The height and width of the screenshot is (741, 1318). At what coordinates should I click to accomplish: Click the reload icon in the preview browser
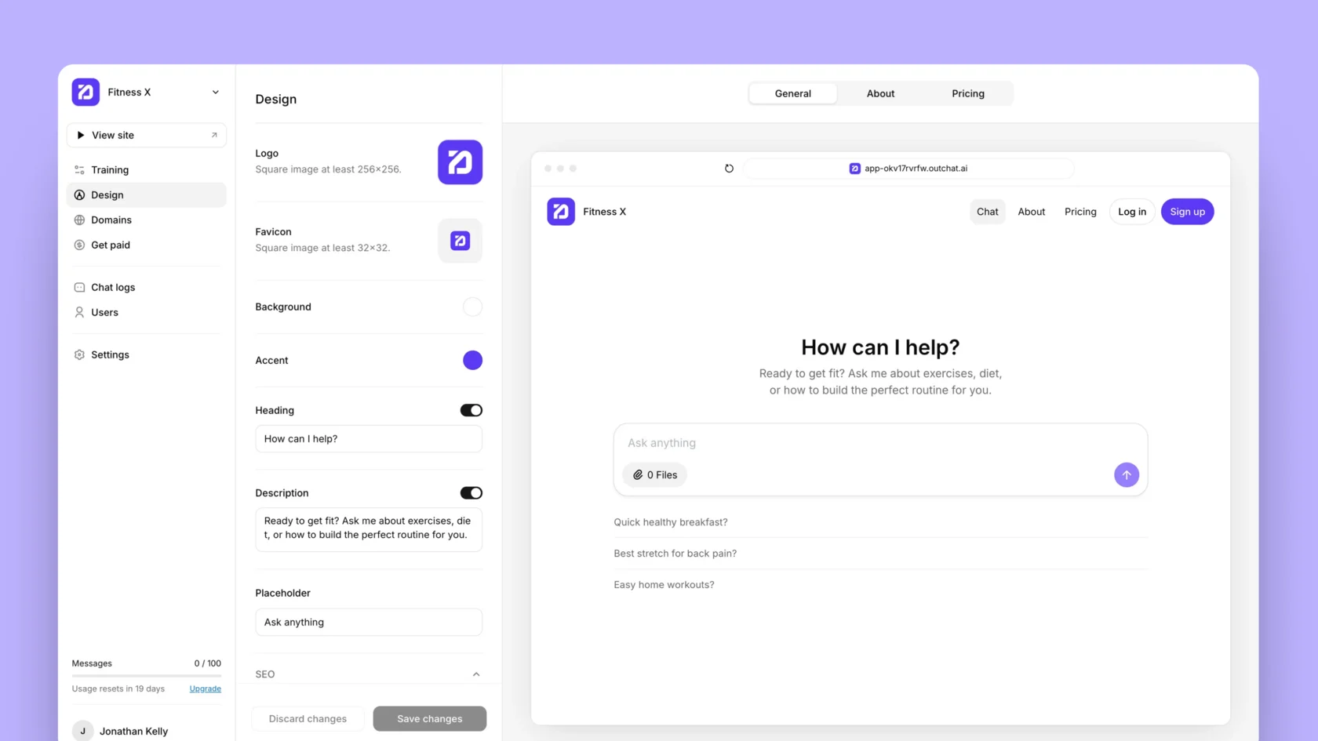tap(729, 169)
